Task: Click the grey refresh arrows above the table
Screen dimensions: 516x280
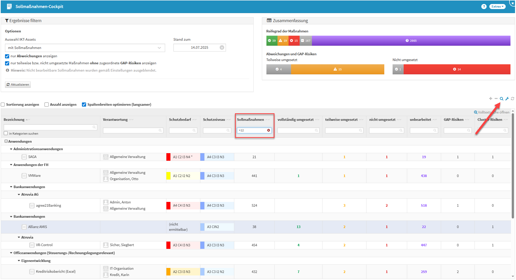Action: [x=512, y=99]
